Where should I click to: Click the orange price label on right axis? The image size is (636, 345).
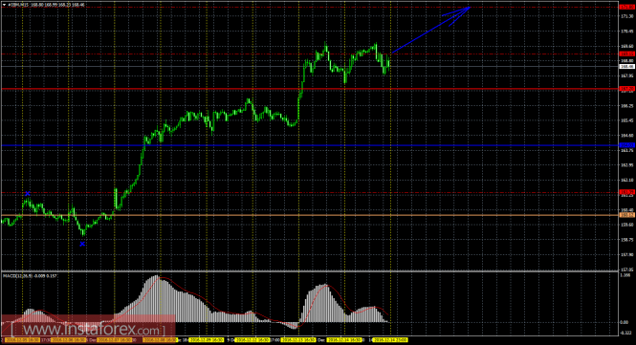point(626,215)
